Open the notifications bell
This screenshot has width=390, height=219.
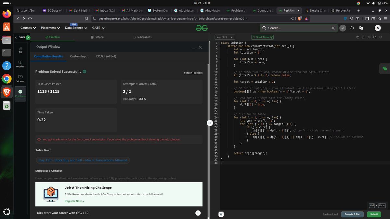click(x=352, y=28)
